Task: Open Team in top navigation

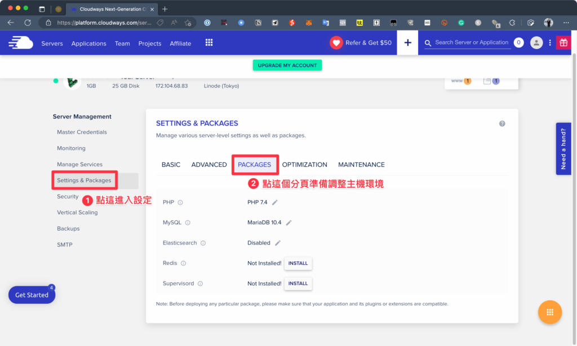Action: pos(122,43)
